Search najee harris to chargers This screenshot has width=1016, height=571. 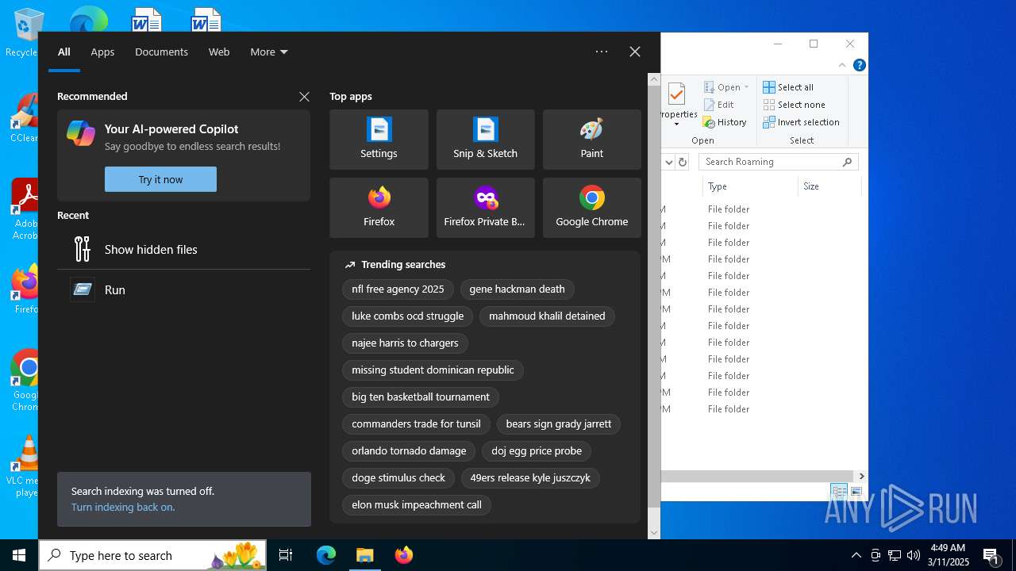pos(405,343)
